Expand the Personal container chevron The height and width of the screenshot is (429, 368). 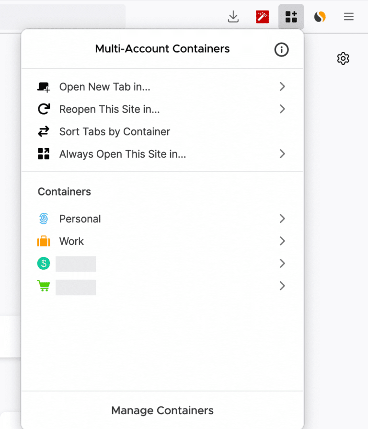282,219
